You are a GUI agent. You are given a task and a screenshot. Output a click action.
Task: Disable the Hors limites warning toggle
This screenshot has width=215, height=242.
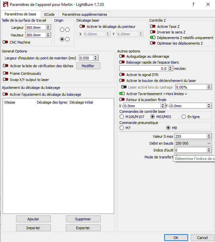tap(122, 93)
